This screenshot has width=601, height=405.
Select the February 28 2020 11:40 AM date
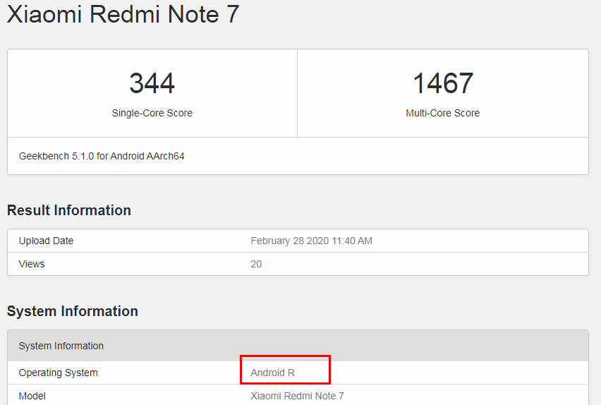tap(311, 241)
